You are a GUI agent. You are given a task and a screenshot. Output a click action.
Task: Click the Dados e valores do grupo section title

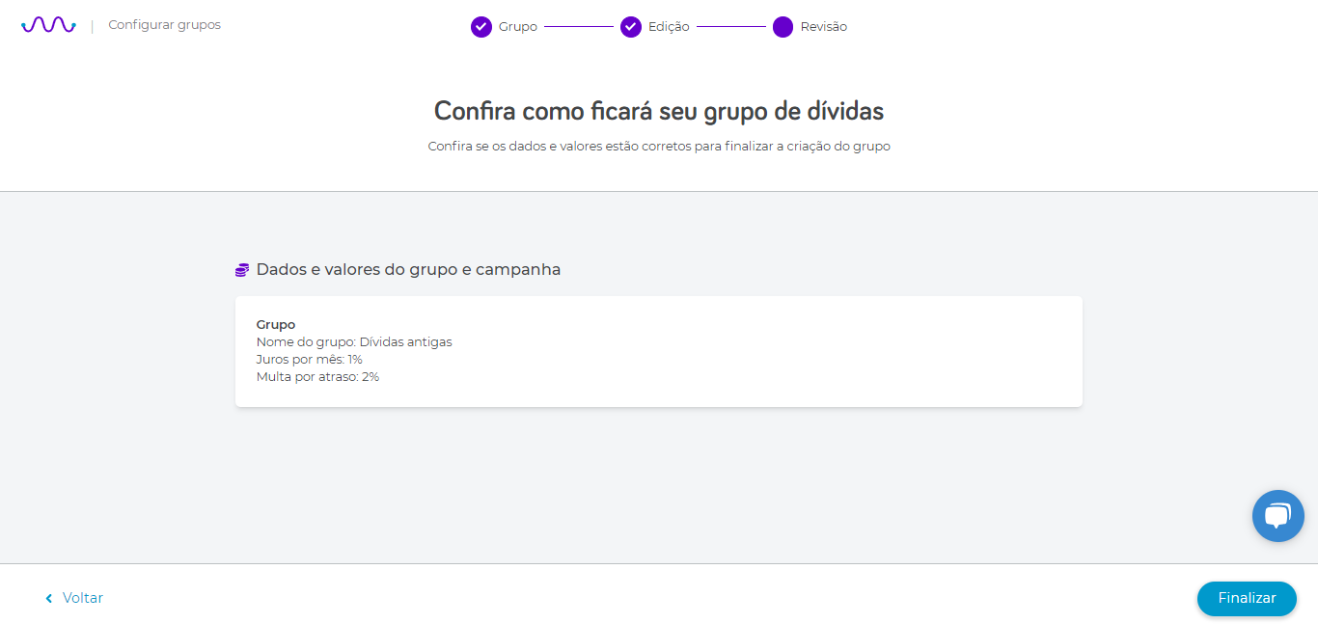coord(408,270)
